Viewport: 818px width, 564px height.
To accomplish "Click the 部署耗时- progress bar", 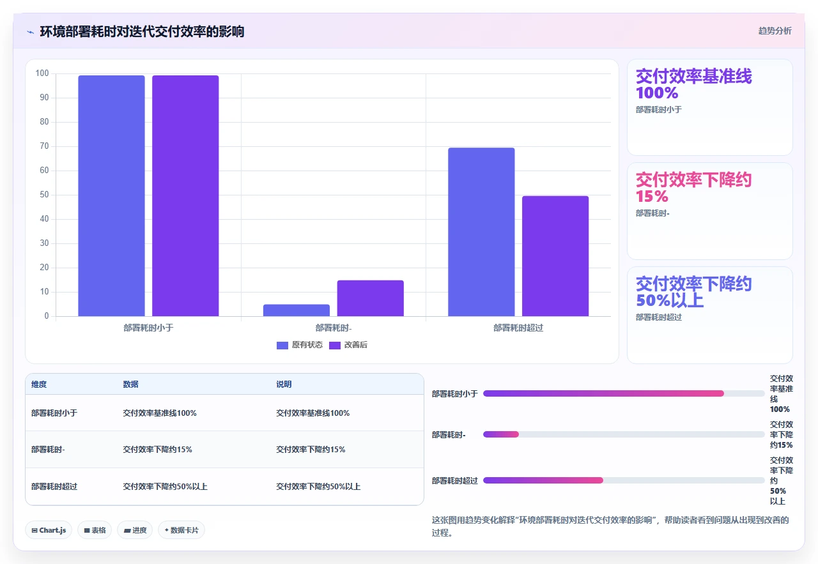I will click(624, 434).
